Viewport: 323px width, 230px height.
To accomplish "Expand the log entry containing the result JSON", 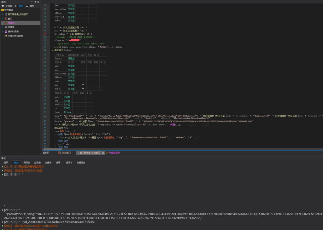I will [x=3, y=210].
